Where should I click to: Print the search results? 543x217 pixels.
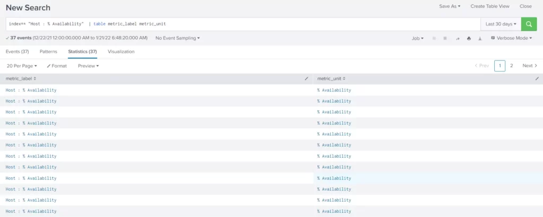click(469, 38)
